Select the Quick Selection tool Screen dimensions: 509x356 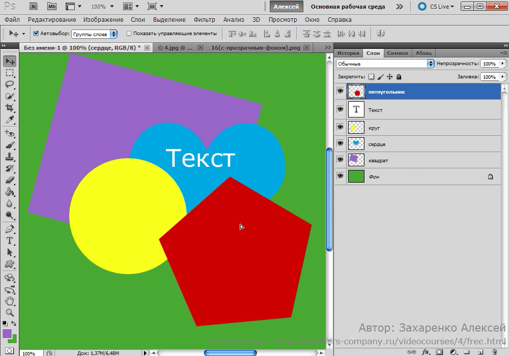10,96
